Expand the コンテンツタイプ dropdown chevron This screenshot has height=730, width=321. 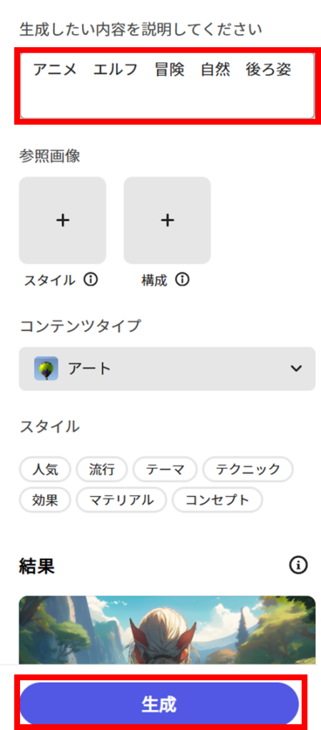click(296, 369)
